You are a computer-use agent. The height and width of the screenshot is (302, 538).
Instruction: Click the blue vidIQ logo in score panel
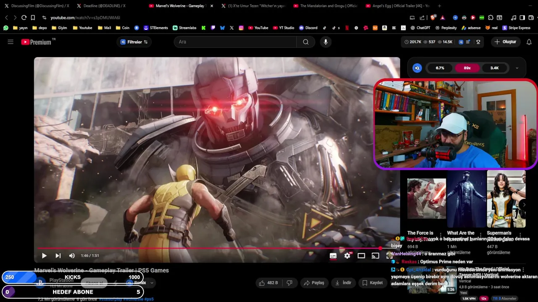click(x=417, y=68)
